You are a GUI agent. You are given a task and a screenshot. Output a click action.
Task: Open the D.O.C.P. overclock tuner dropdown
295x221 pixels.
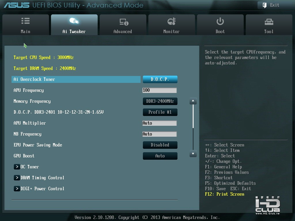(x=160, y=79)
